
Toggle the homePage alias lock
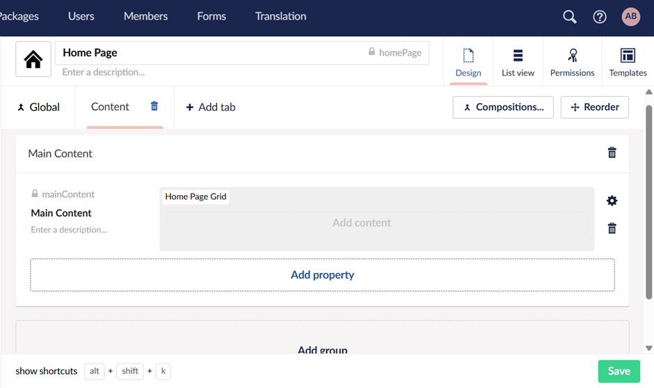(372, 52)
